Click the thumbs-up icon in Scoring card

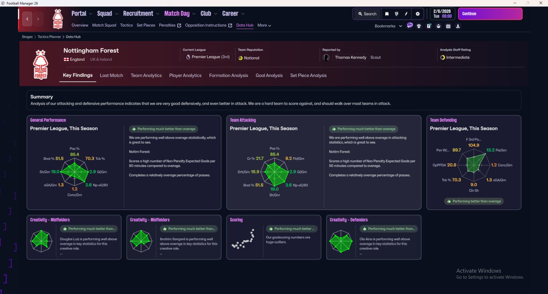[271, 229]
